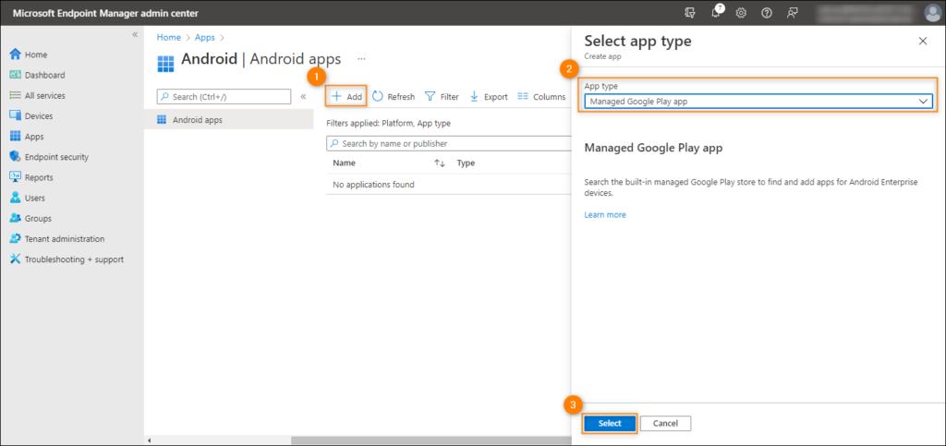946x446 pixels.
Task: Focus the Search (Ctrl+/) box
Action: pos(224,96)
